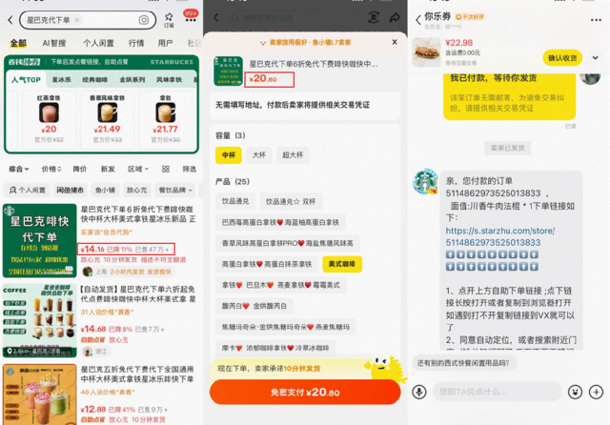Image resolution: width=610 pixels, height=425 pixels.
Task: Open the emoji picker in chat
Action: click(x=575, y=392)
